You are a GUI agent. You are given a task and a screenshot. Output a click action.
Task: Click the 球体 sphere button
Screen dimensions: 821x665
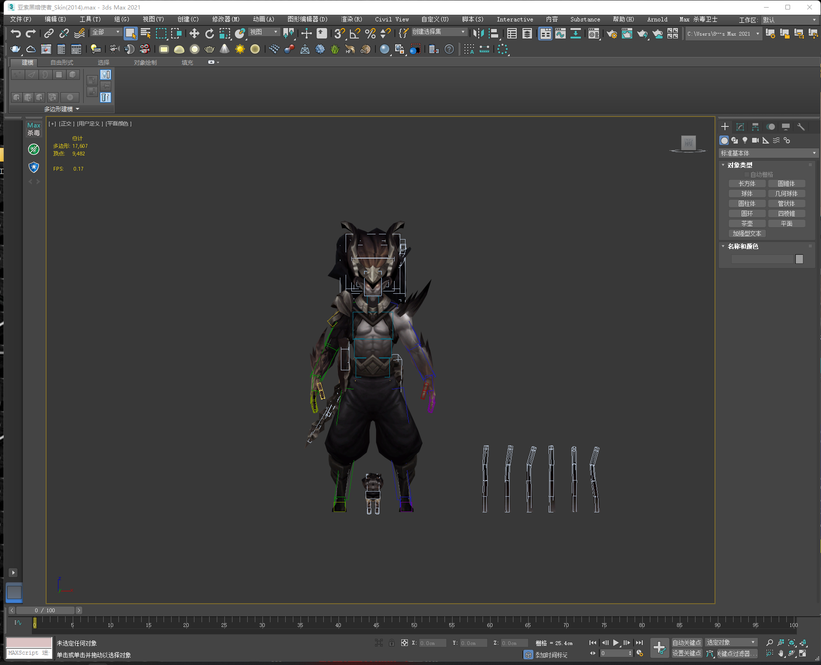747,193
